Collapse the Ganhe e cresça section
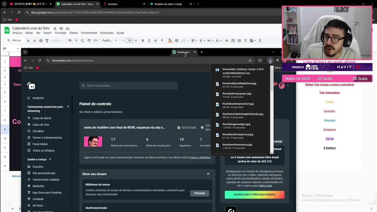The image size is (377, 212). pyautogui.click(x=50, y=159)
